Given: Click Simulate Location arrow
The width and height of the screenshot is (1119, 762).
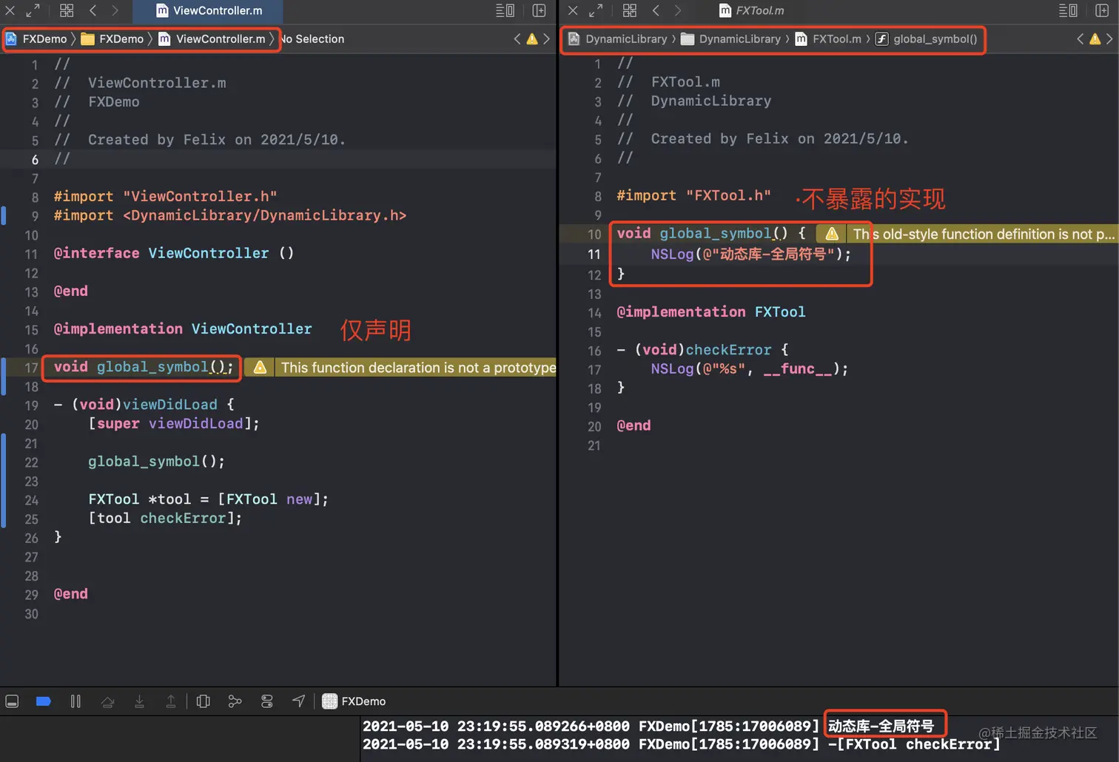Looking at the screenshot, I should (x=298, y=701).
